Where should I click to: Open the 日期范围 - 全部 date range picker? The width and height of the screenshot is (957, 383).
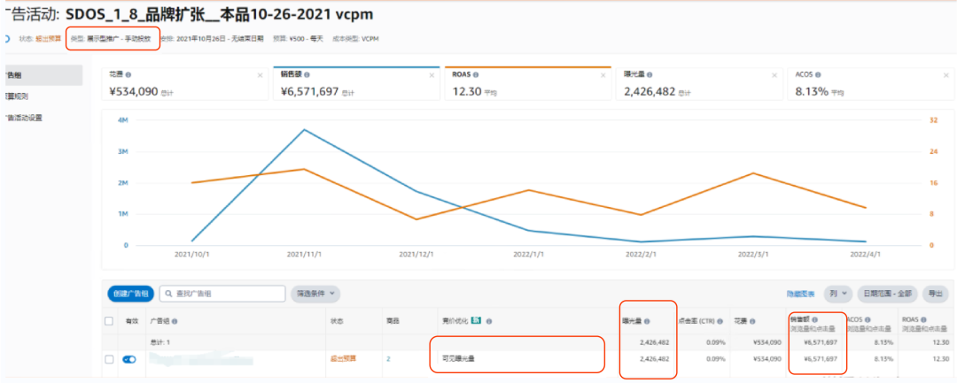[x=888, y=294]
